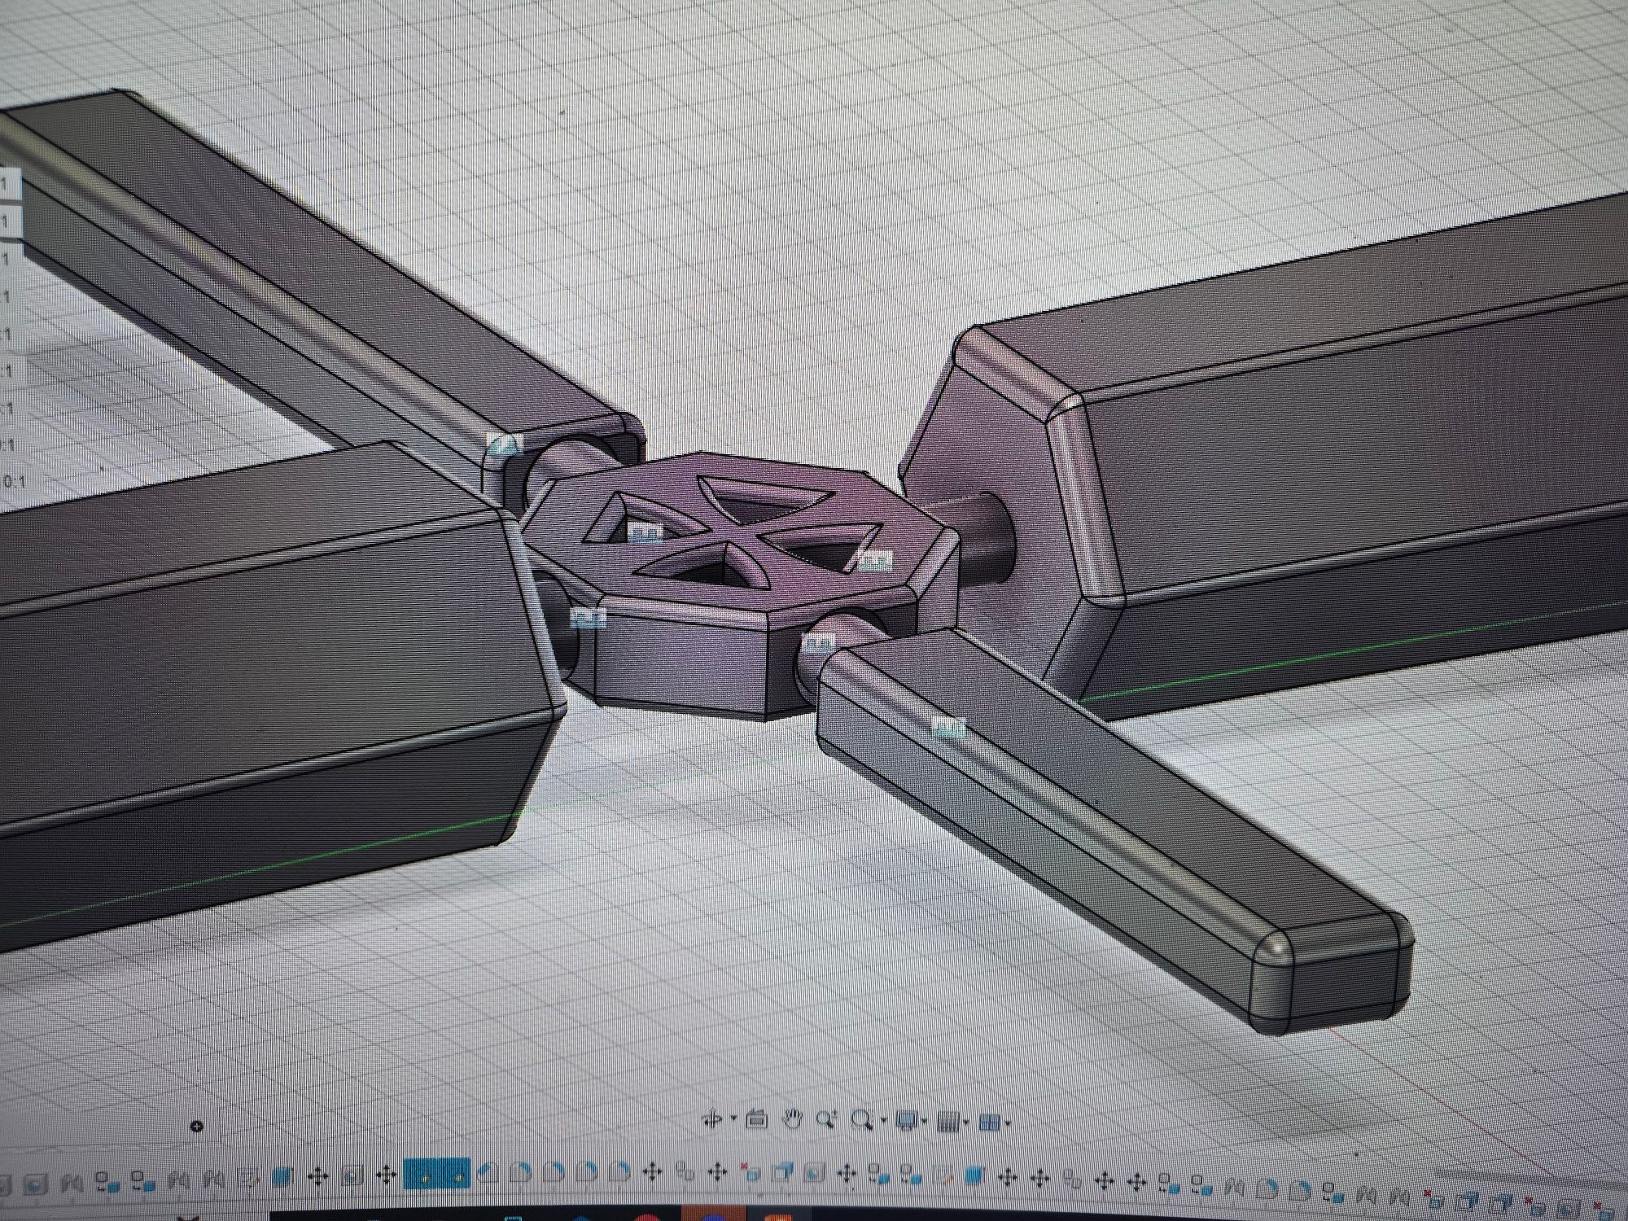This screenshot has width=1628, height=1221.
Task: Expand the Grid and Snaps dropdown arrow
Action: [x=967, y=1123]
